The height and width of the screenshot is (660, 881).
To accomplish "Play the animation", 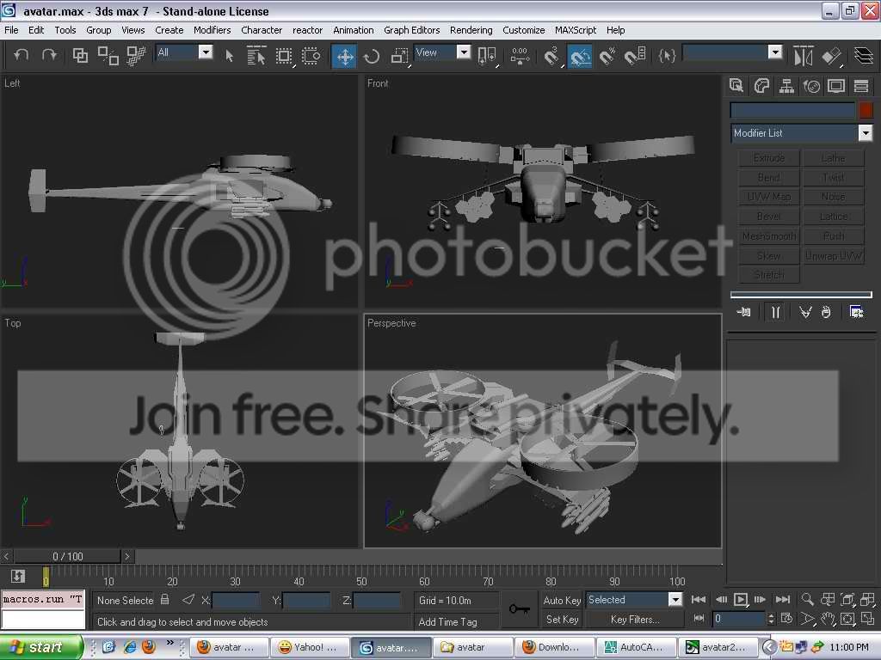I will (x=741, y=599).
